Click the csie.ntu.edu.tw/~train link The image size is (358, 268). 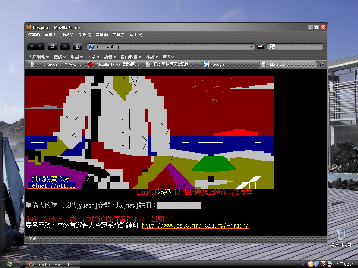(195, 225)
